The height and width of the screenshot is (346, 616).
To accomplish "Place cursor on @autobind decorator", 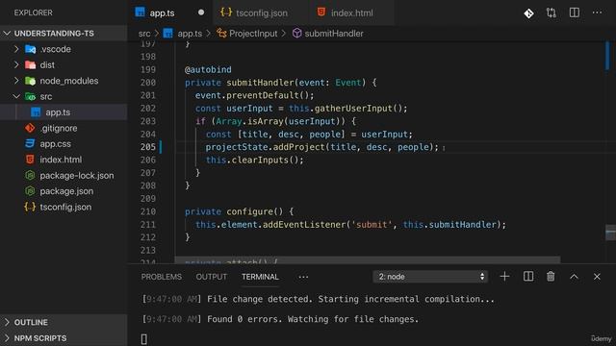I will (208, 70).
